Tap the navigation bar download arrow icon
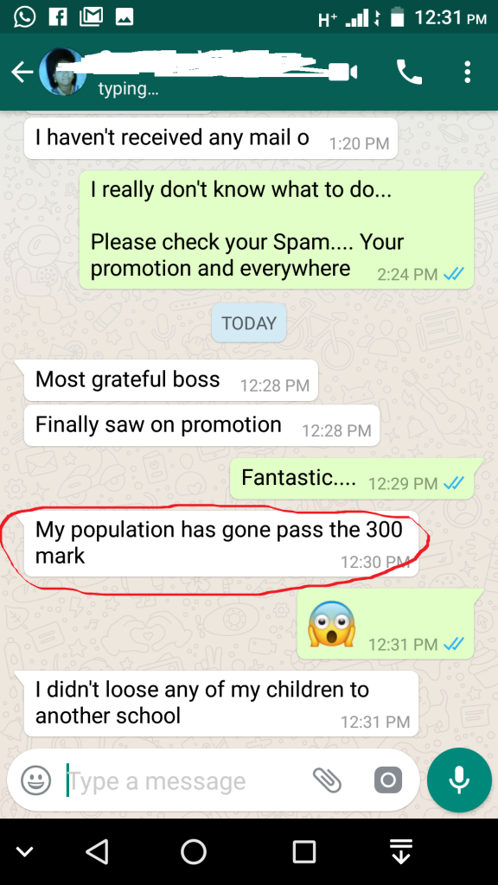 [x=401, y=851]
